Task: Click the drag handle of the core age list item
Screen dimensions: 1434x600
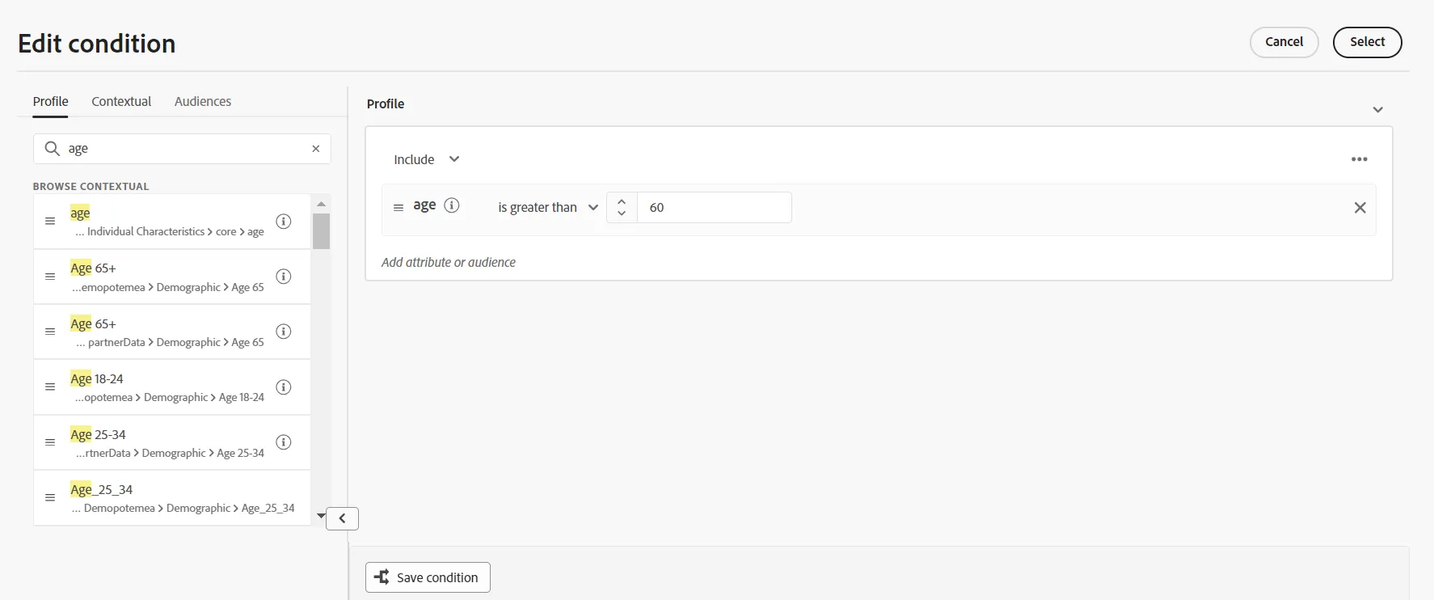Action: coord(50,222)
